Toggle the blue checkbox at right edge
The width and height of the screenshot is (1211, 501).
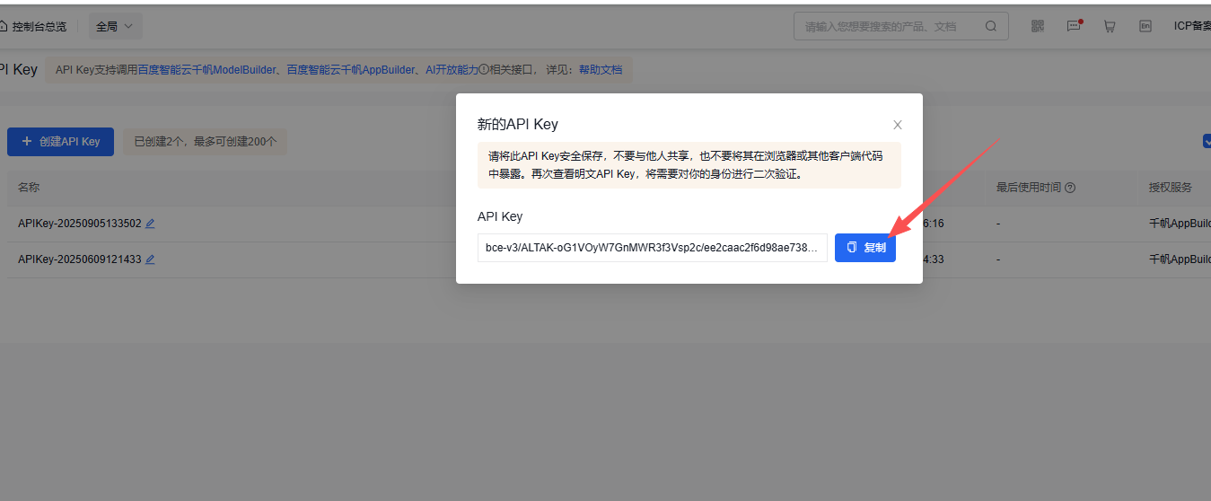[x=1206, y=141]
